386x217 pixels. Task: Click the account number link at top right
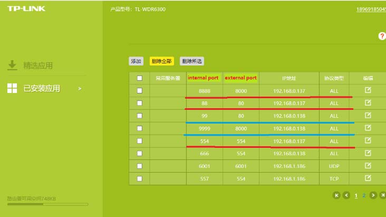click(x=371, y=10)
